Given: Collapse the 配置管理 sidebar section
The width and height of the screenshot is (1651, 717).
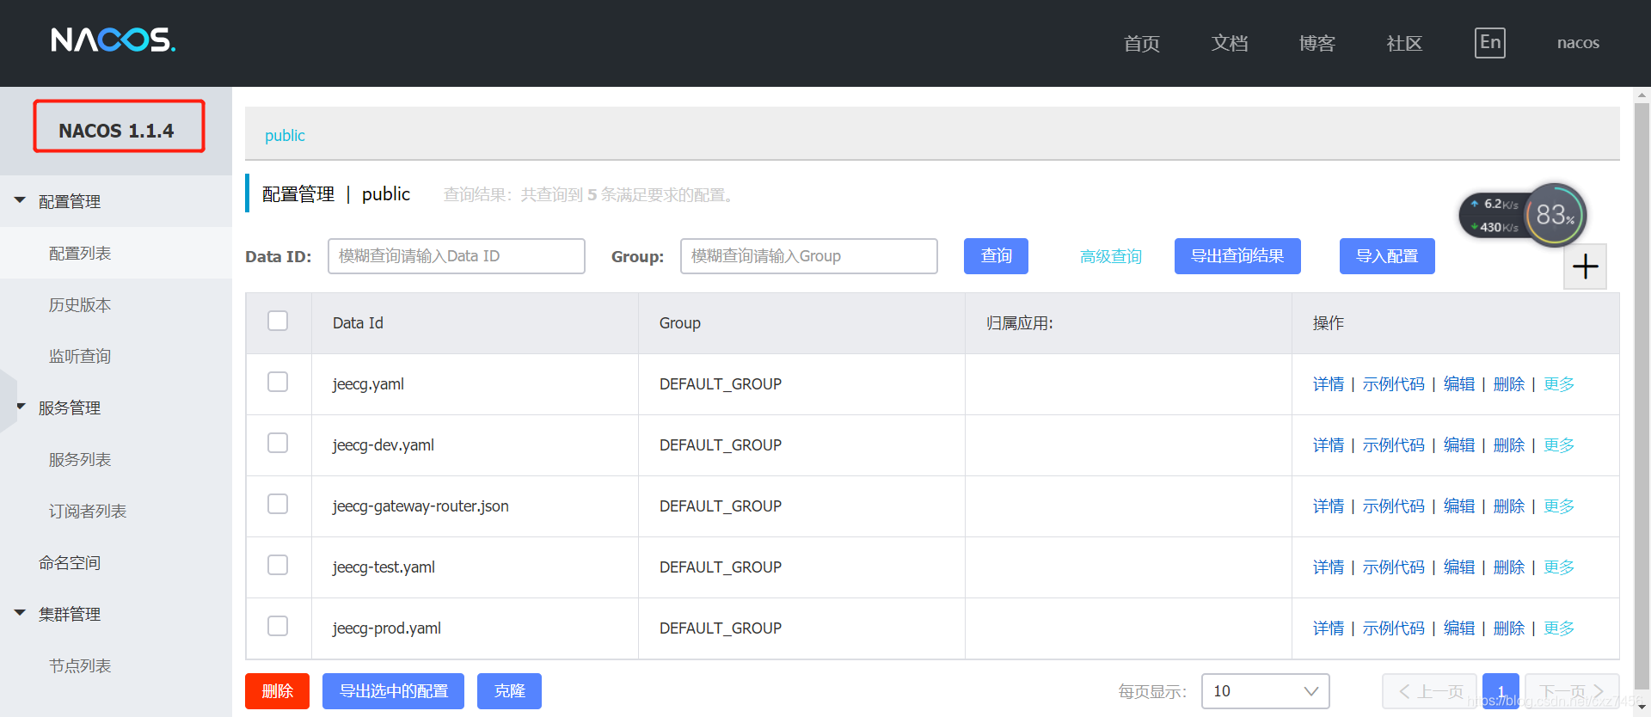Looking at the screenshot, I should (20, 200).
